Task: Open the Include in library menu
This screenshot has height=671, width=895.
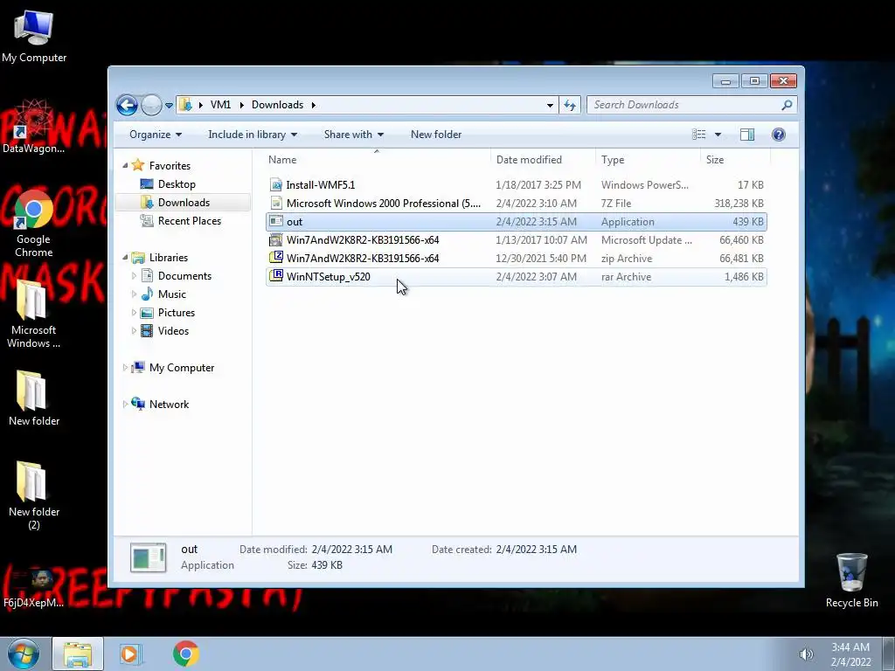Action: [x=253, y=135]
